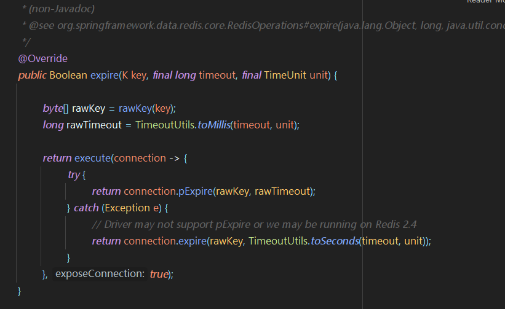Click the toSeconds method call
505x309 pixels.
pos(335,241)
